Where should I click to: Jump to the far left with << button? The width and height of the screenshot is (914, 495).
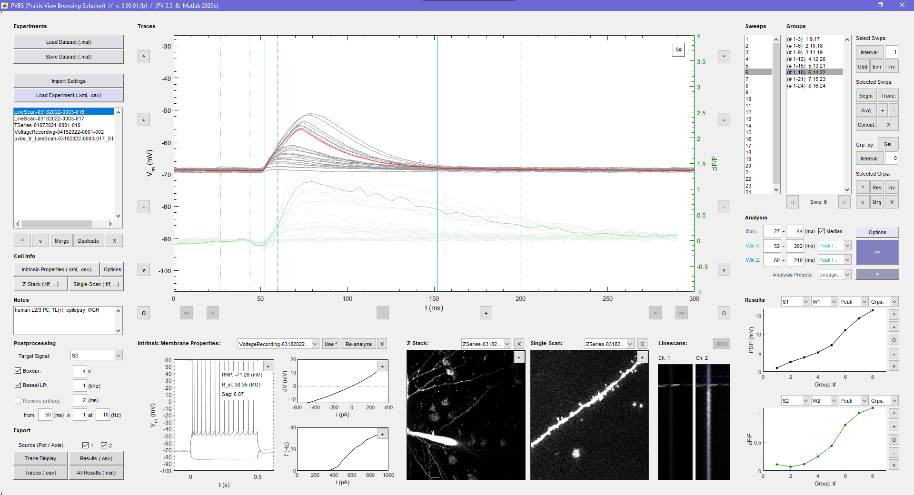[x=187, y=313]
